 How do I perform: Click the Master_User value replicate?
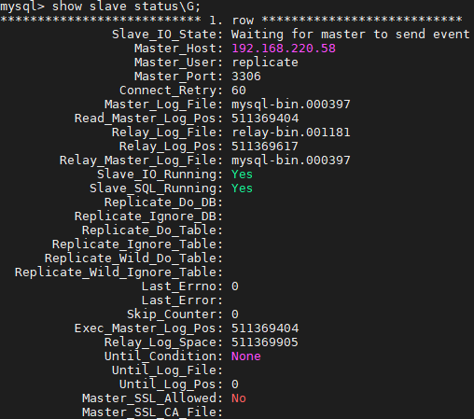pos(265,63)
